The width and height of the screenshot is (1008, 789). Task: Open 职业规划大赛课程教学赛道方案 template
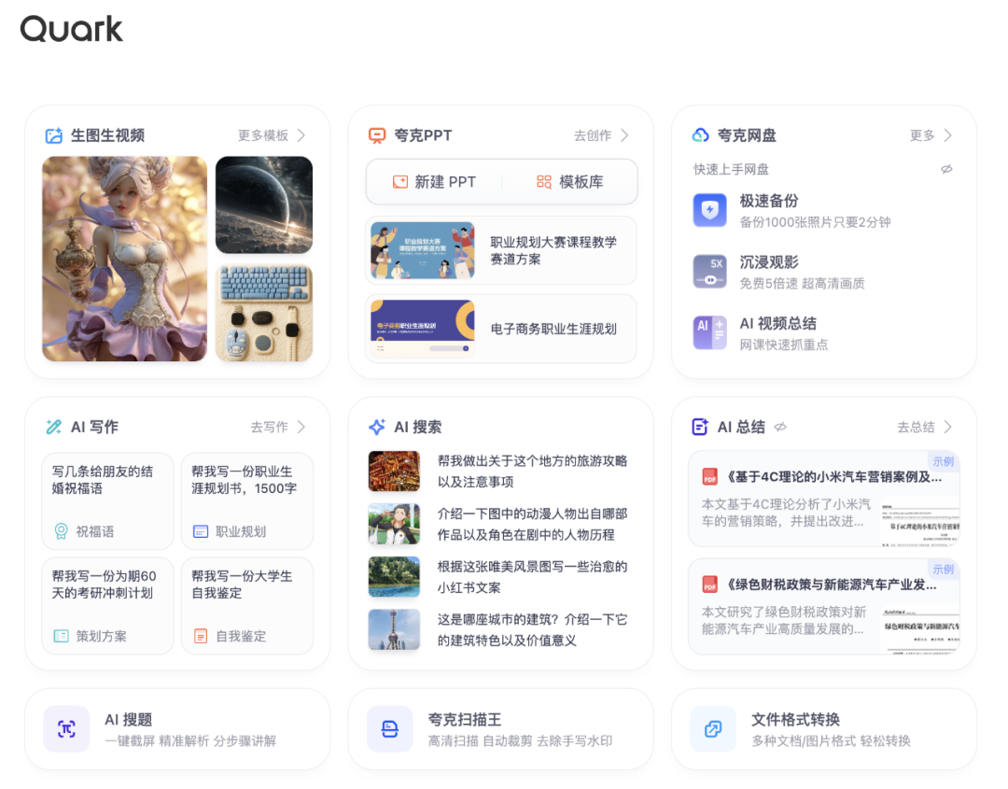(x=501, y=251)
